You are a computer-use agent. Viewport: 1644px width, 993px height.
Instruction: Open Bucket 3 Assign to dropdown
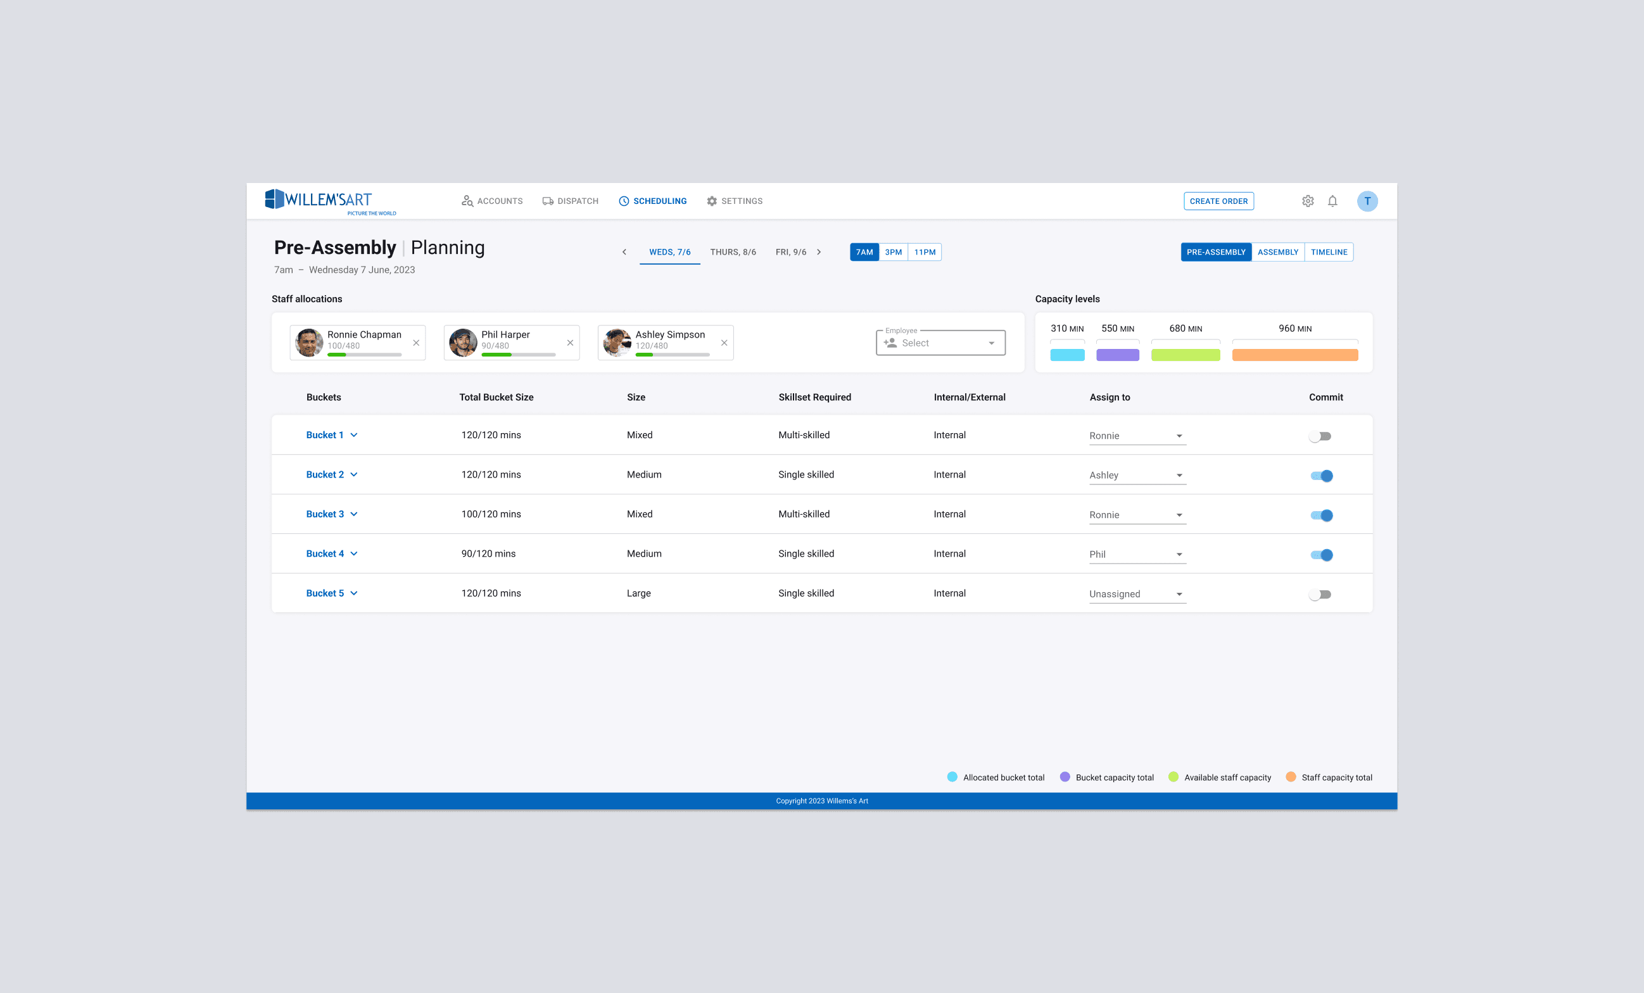pos(1137,514)
